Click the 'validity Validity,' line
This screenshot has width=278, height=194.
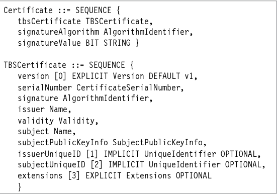(58, 121)
